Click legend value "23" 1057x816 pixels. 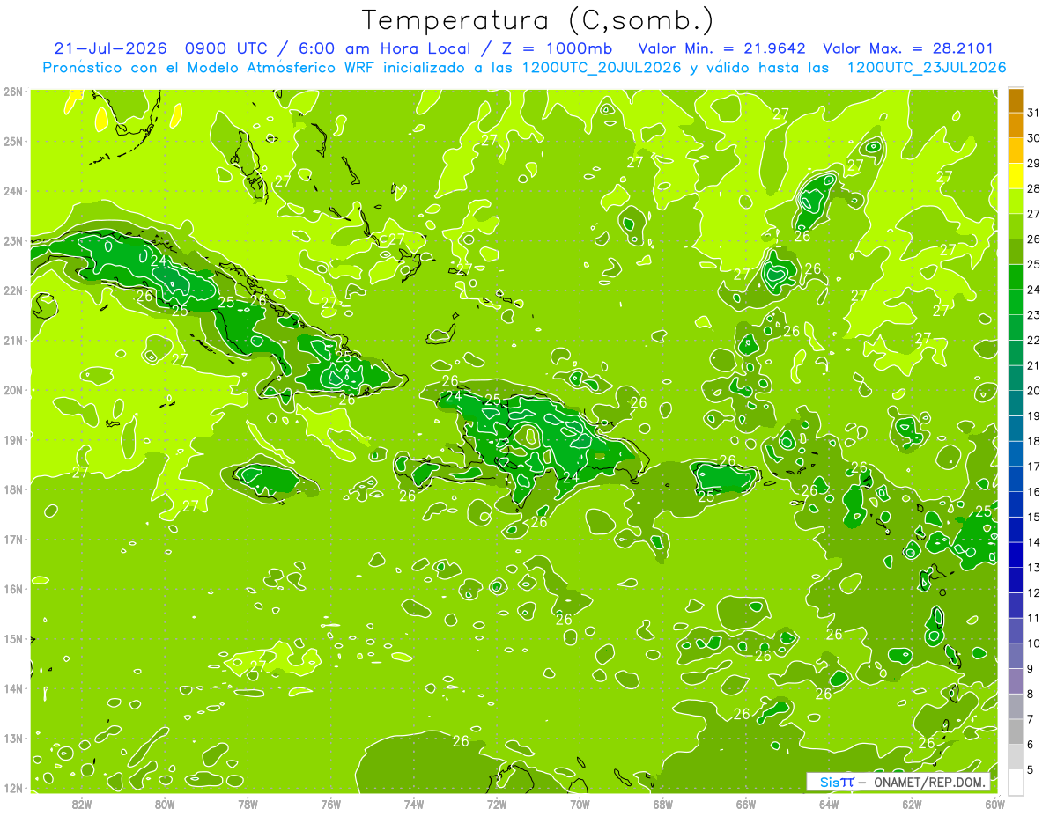pyautogui.click(x=1034, y=315)
